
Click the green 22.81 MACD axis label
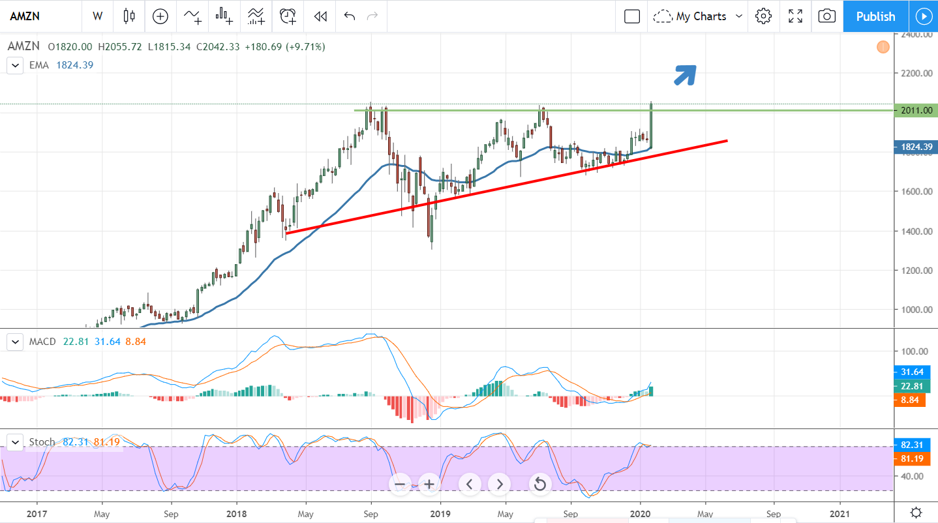(x=911, y=386)
